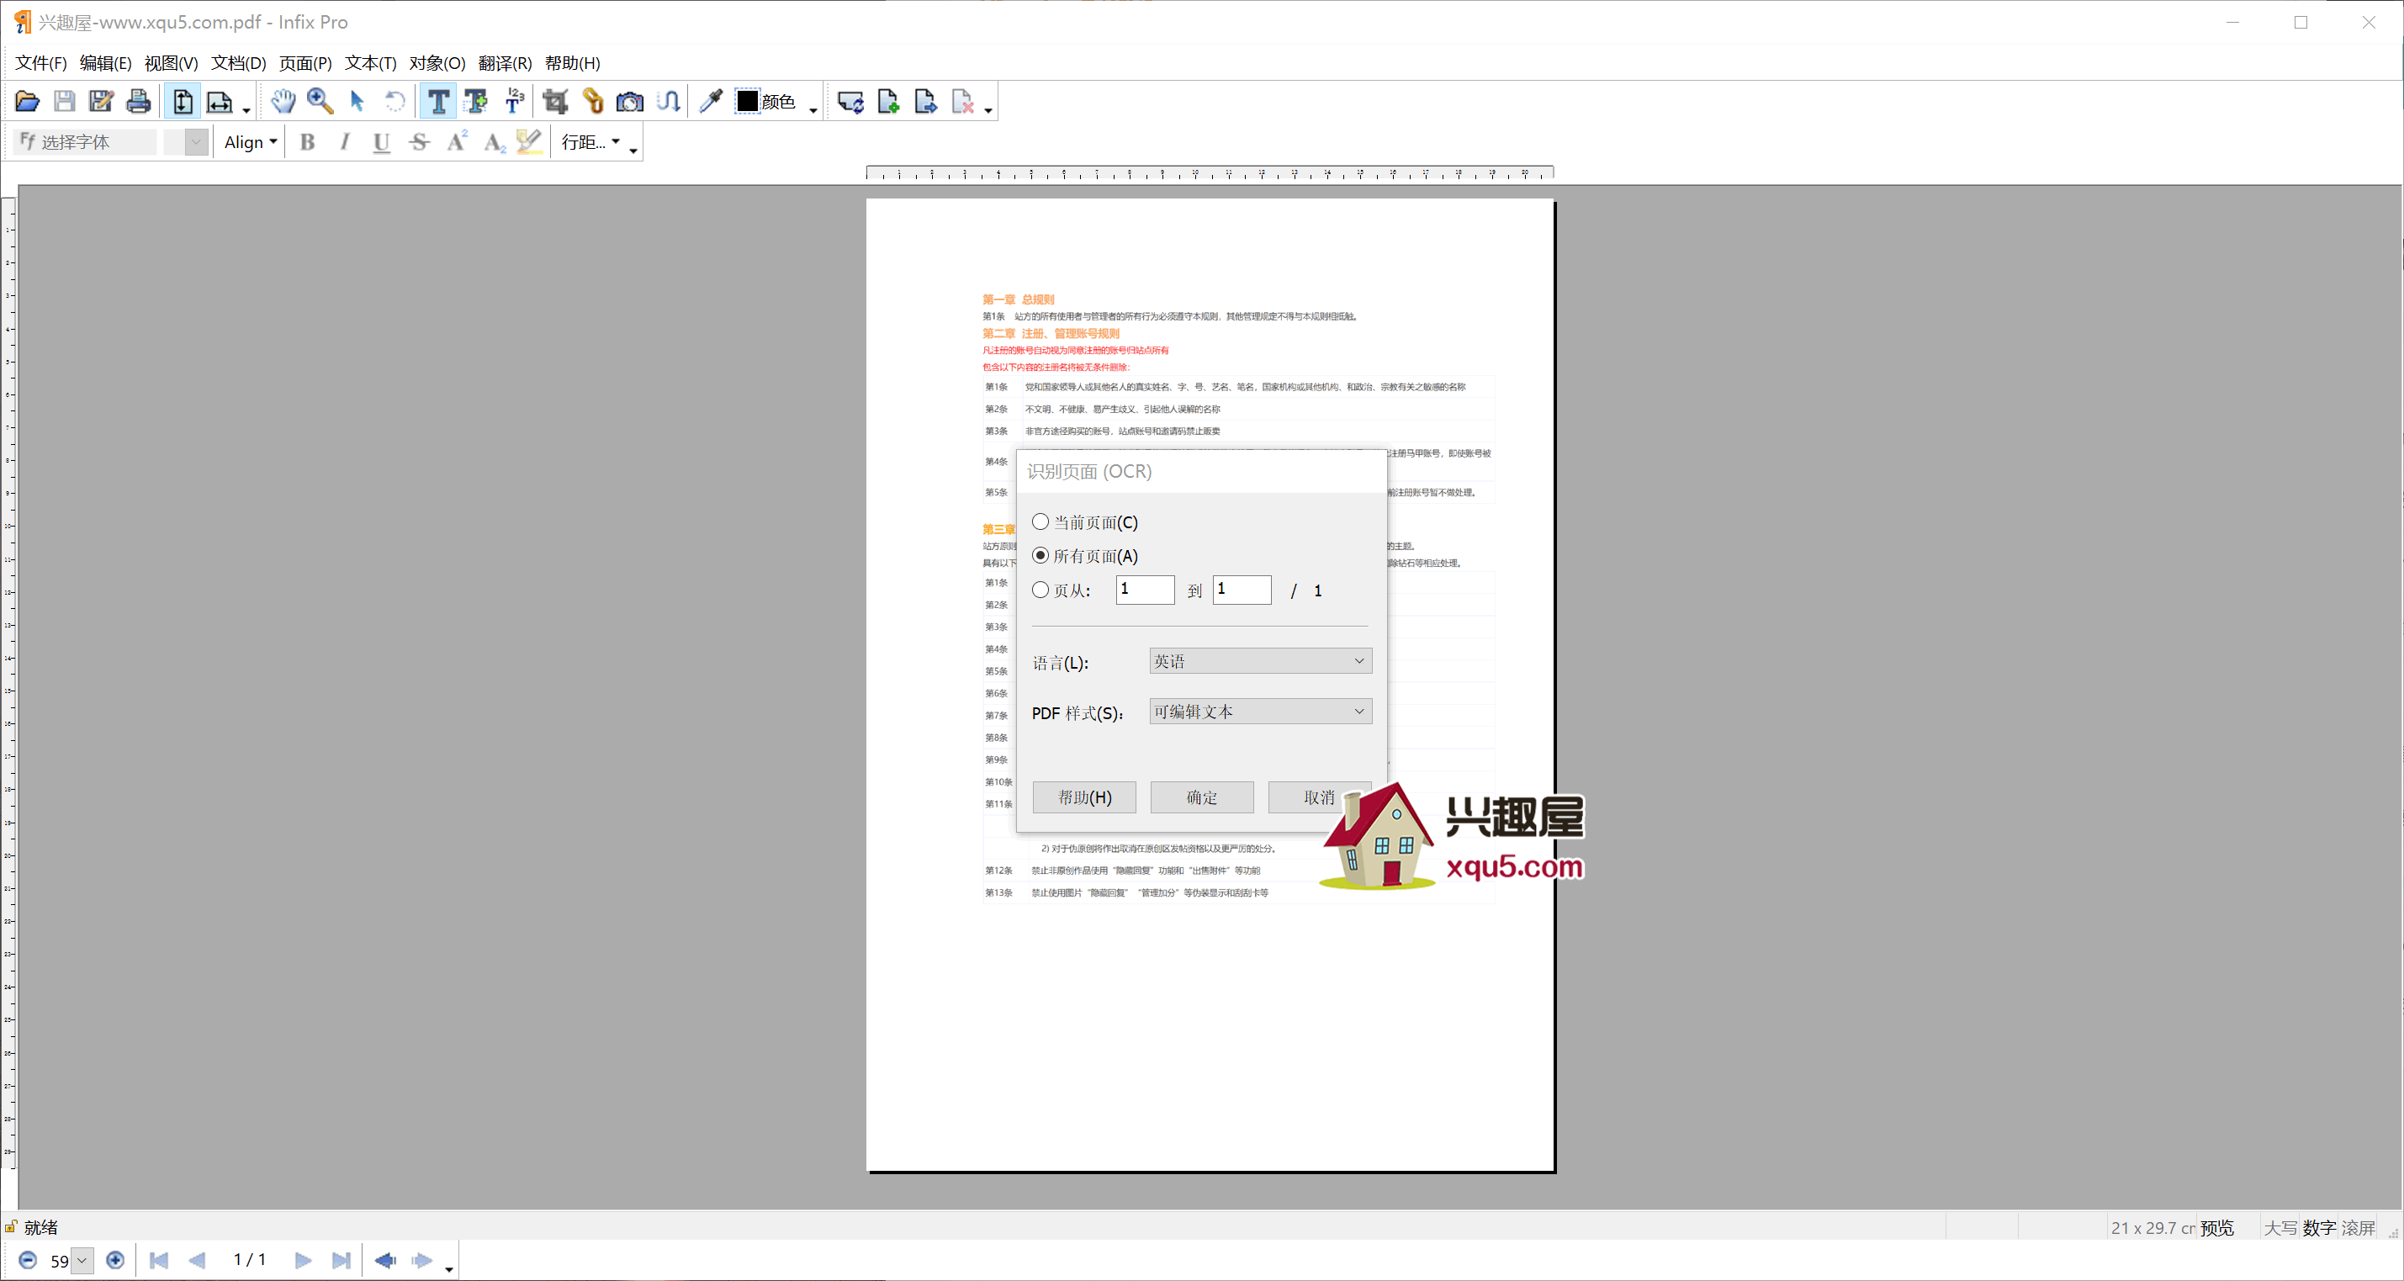Click the delete page icon
2404x1281 pixels.
pyautogui.click(x=962, y=102)
